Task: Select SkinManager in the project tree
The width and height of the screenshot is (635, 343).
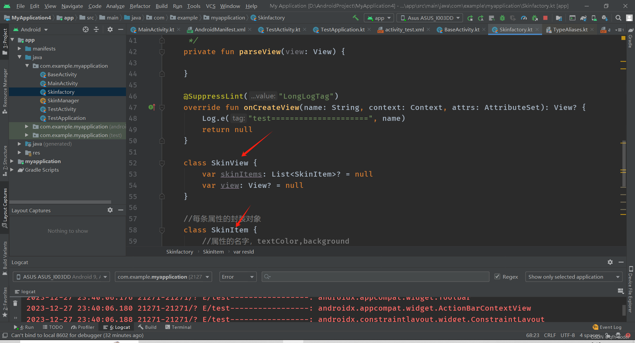Action: click(x=63, y=100)
